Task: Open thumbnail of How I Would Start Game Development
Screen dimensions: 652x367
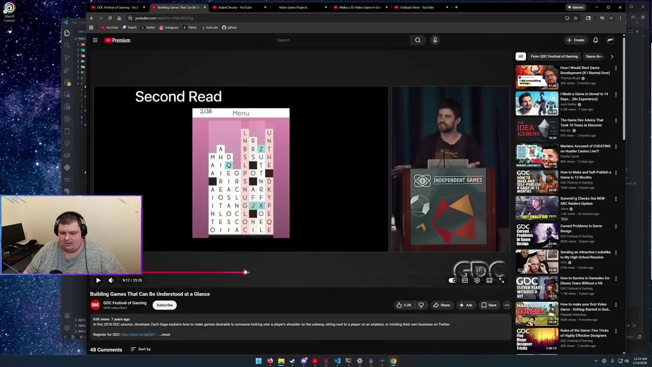Action: tap(537, 77)
